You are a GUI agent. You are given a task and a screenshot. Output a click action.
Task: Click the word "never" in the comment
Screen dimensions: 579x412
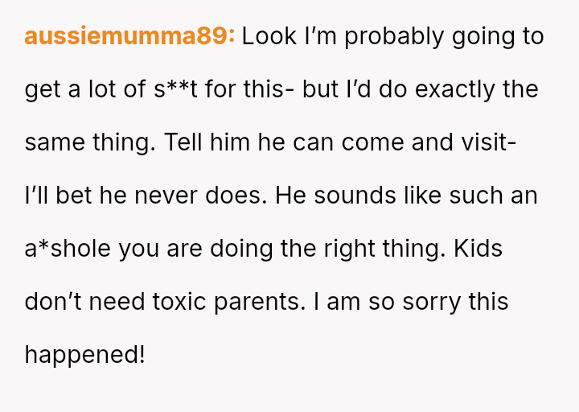click(166, 196)
